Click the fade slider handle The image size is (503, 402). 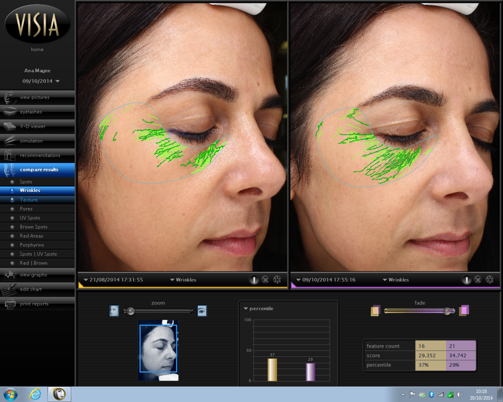447,311
